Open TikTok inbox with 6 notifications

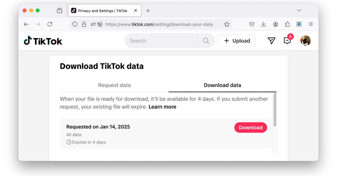click(x=287, y=41)
